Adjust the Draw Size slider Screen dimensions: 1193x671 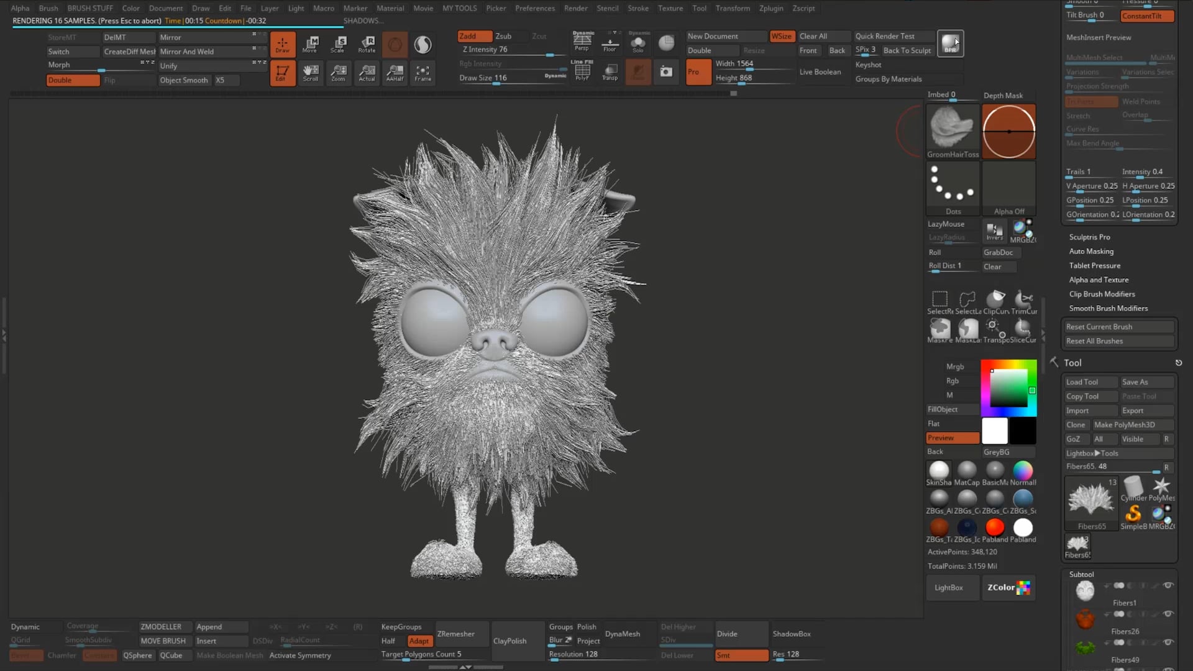pyautogui.click(x=513, y=78)
